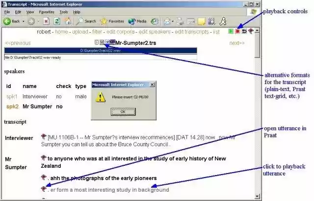Viewport: 314px width, 201px height.
Task: Click the edit speakers link
Action: [155, 32]
